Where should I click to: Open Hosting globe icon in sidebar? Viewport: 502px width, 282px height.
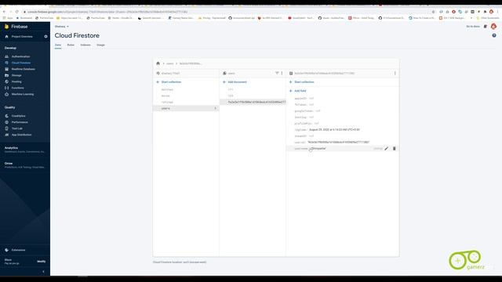[x=6, y=81]
